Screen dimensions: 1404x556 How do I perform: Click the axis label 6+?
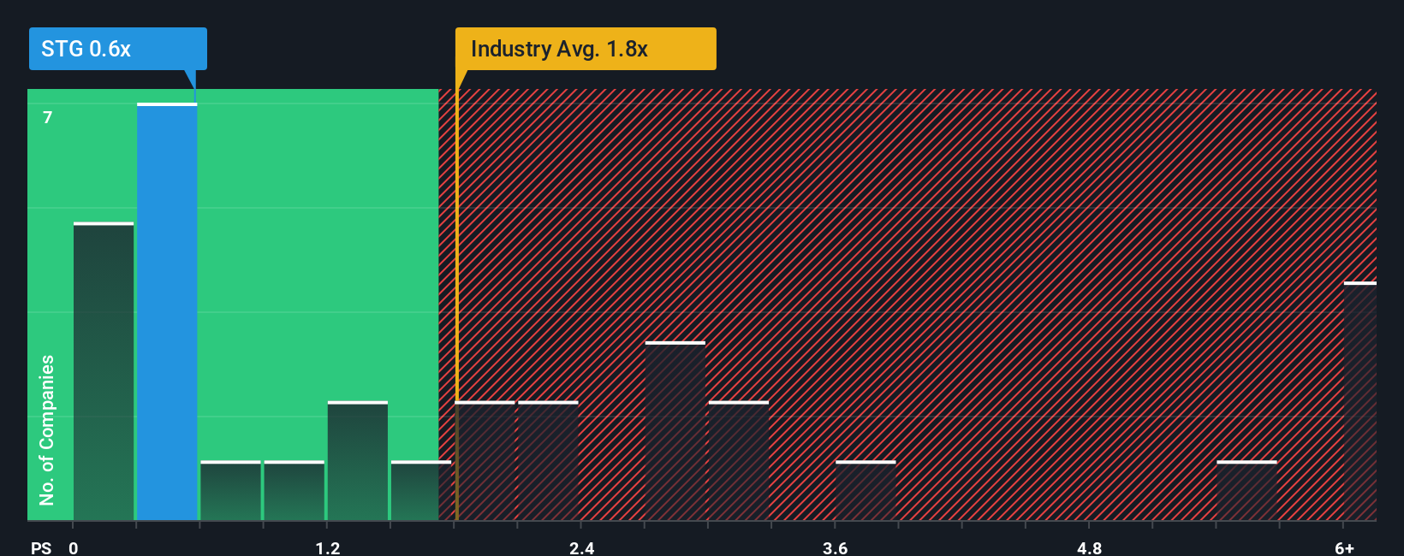click(x=1344, y=547)
